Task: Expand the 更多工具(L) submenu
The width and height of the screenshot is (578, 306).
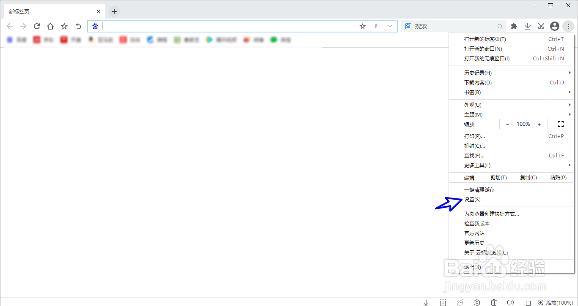Action: (x=511, y=165)
